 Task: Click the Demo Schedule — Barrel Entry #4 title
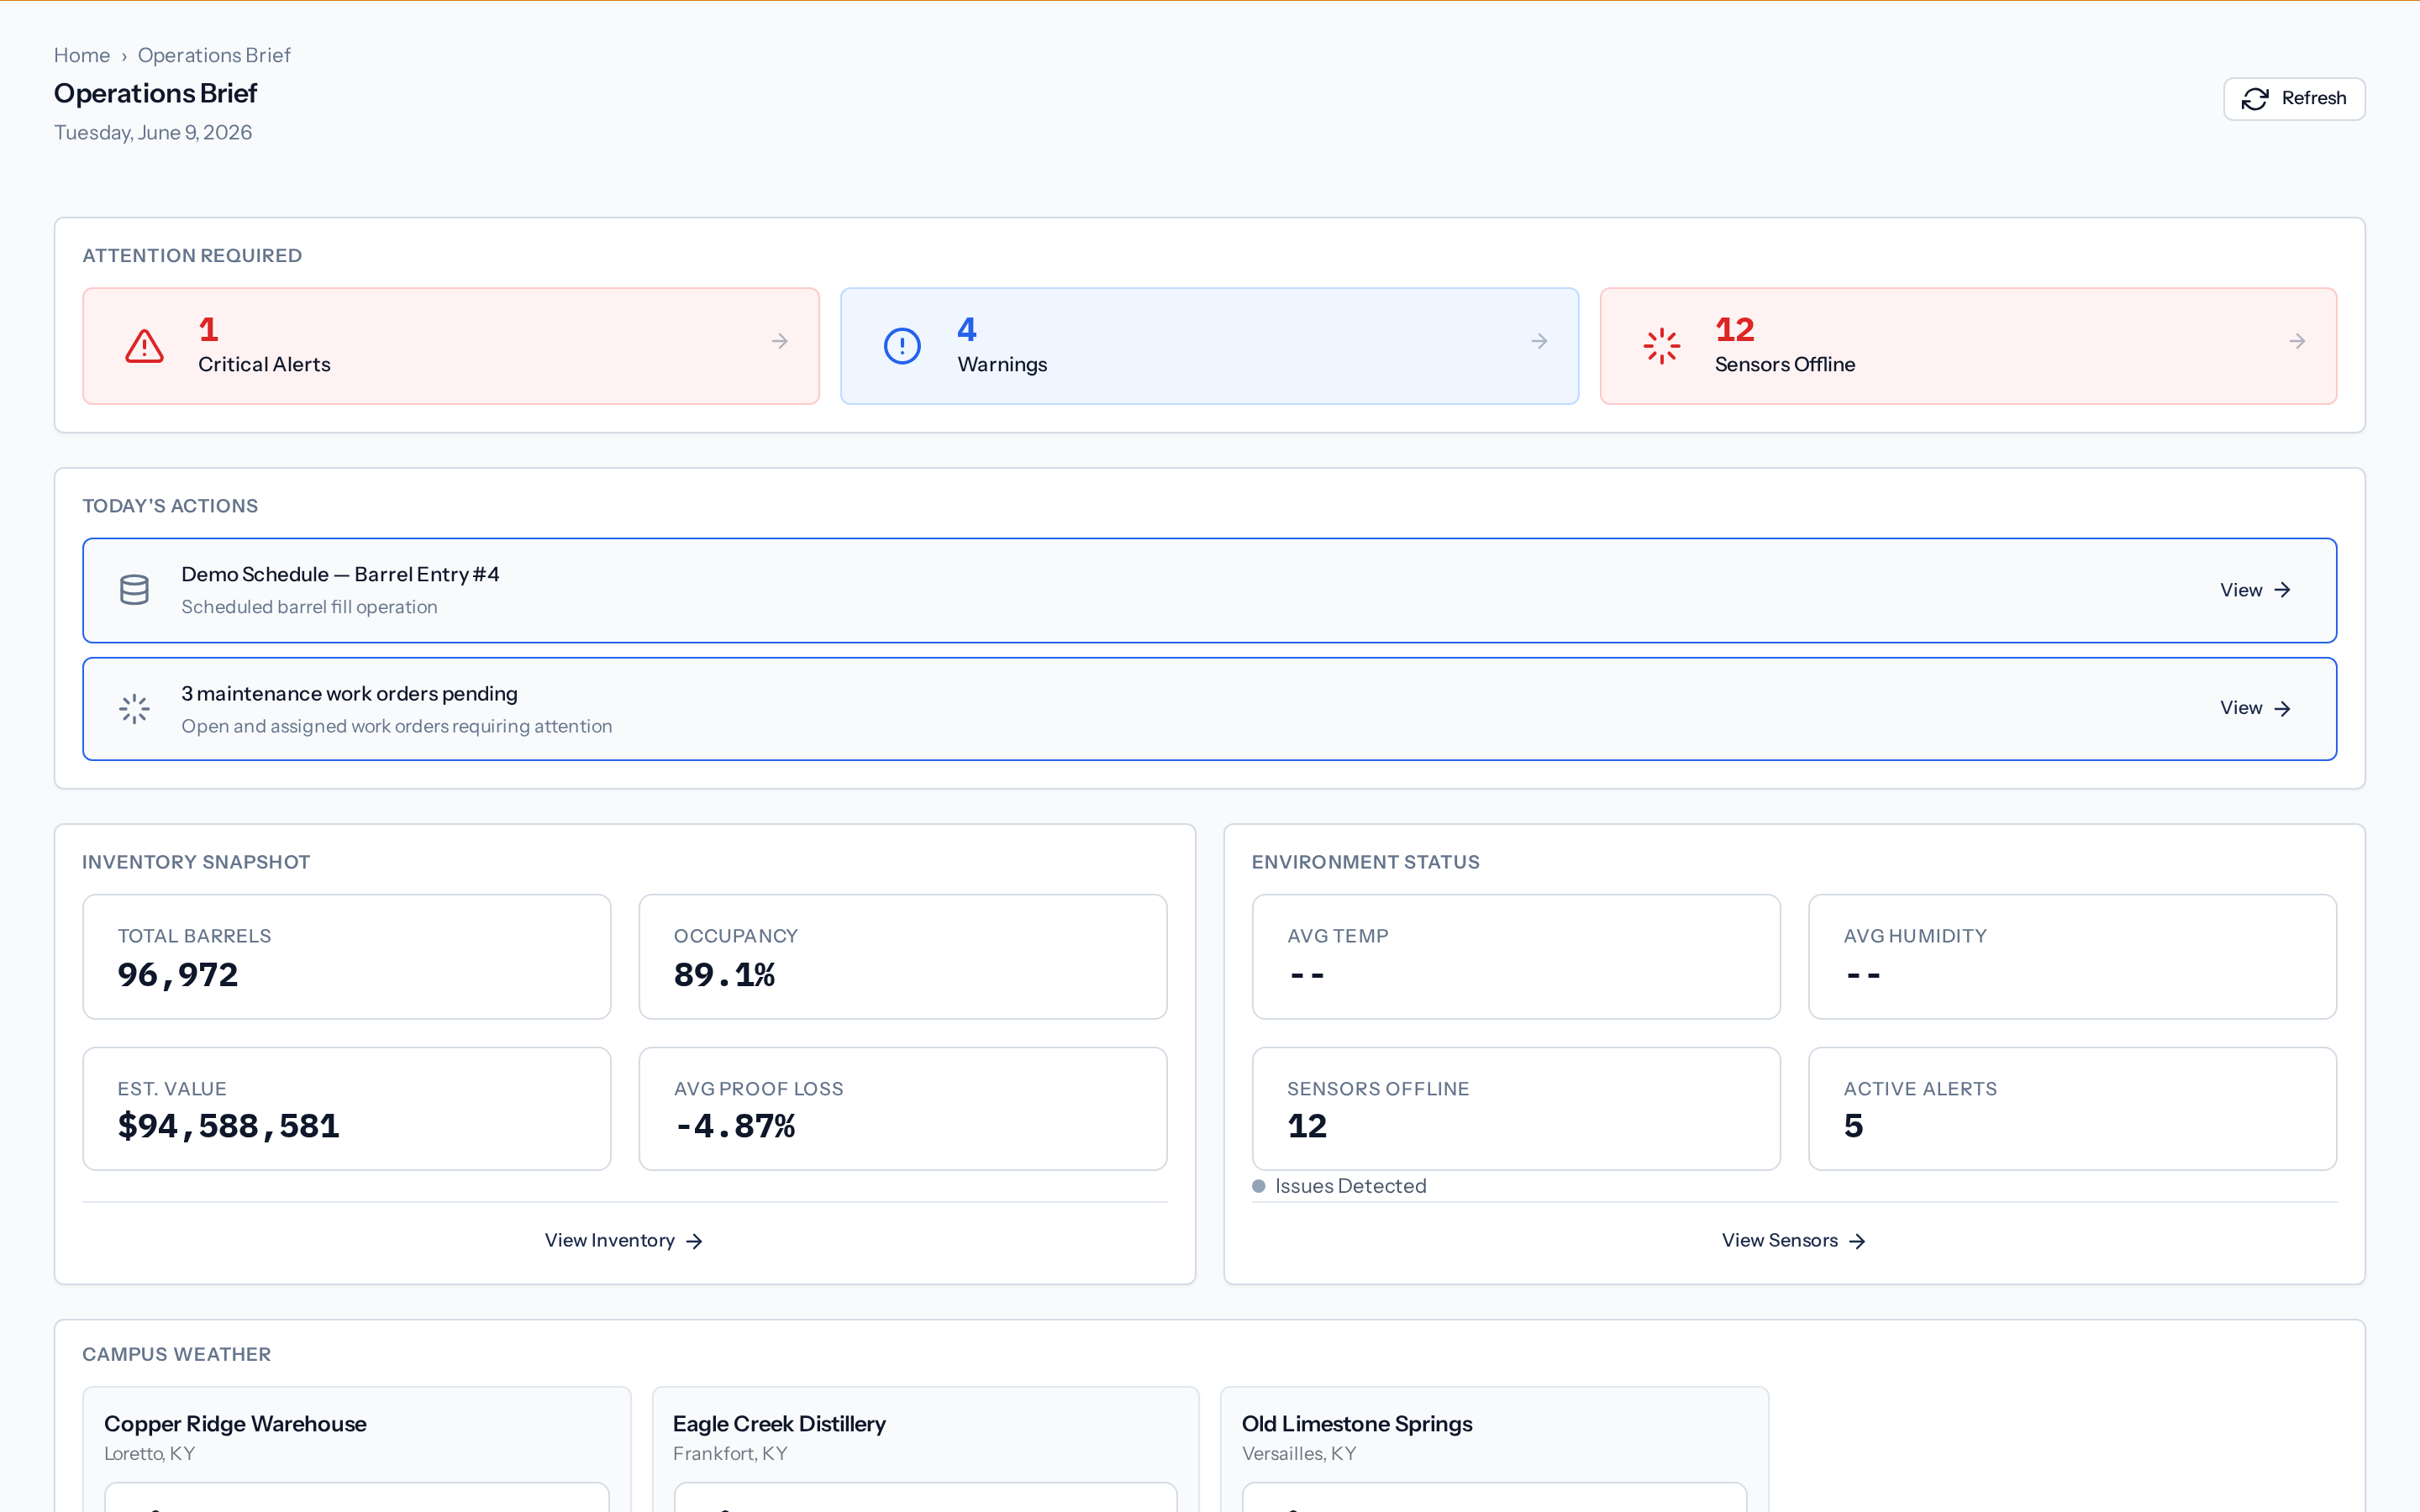coord(340,574)
